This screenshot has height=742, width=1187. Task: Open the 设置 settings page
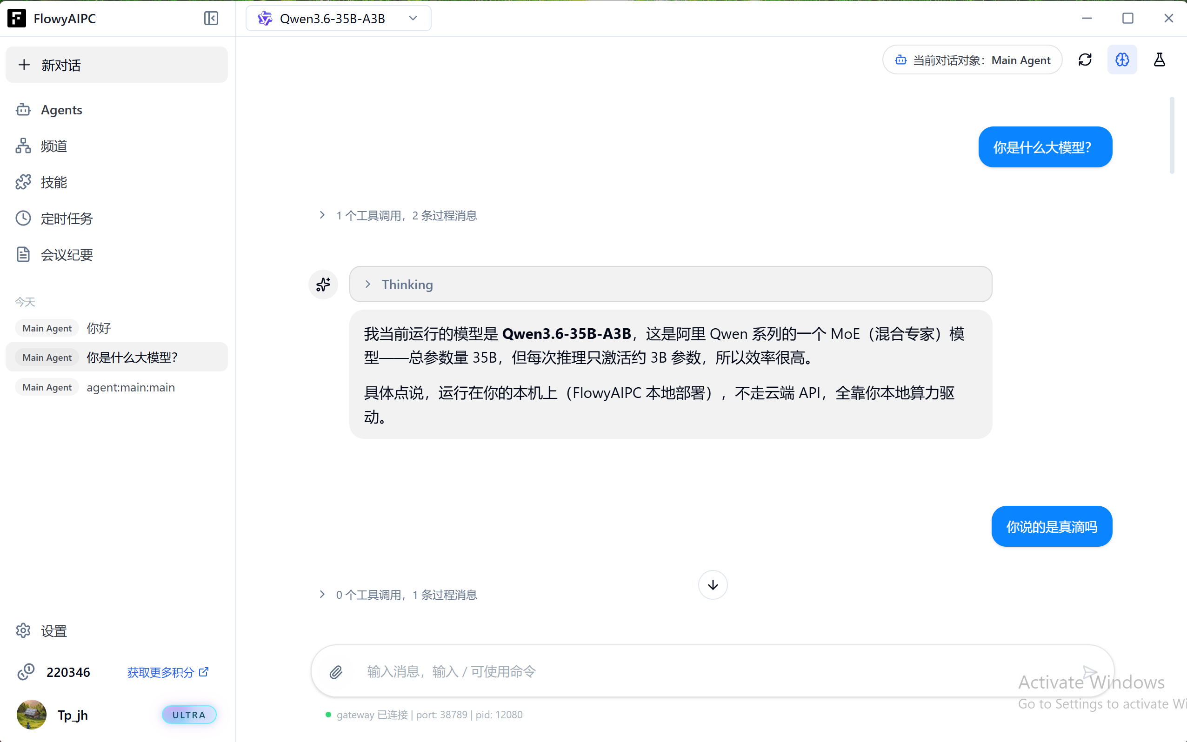[117, 630]
